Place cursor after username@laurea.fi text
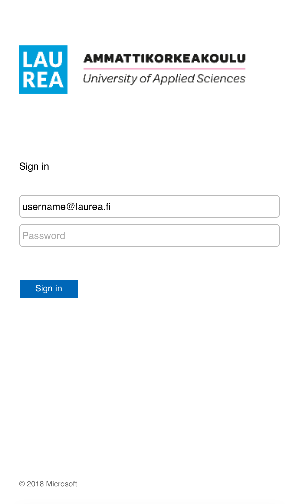Screen dimensions: 299x504 point(111,207)
